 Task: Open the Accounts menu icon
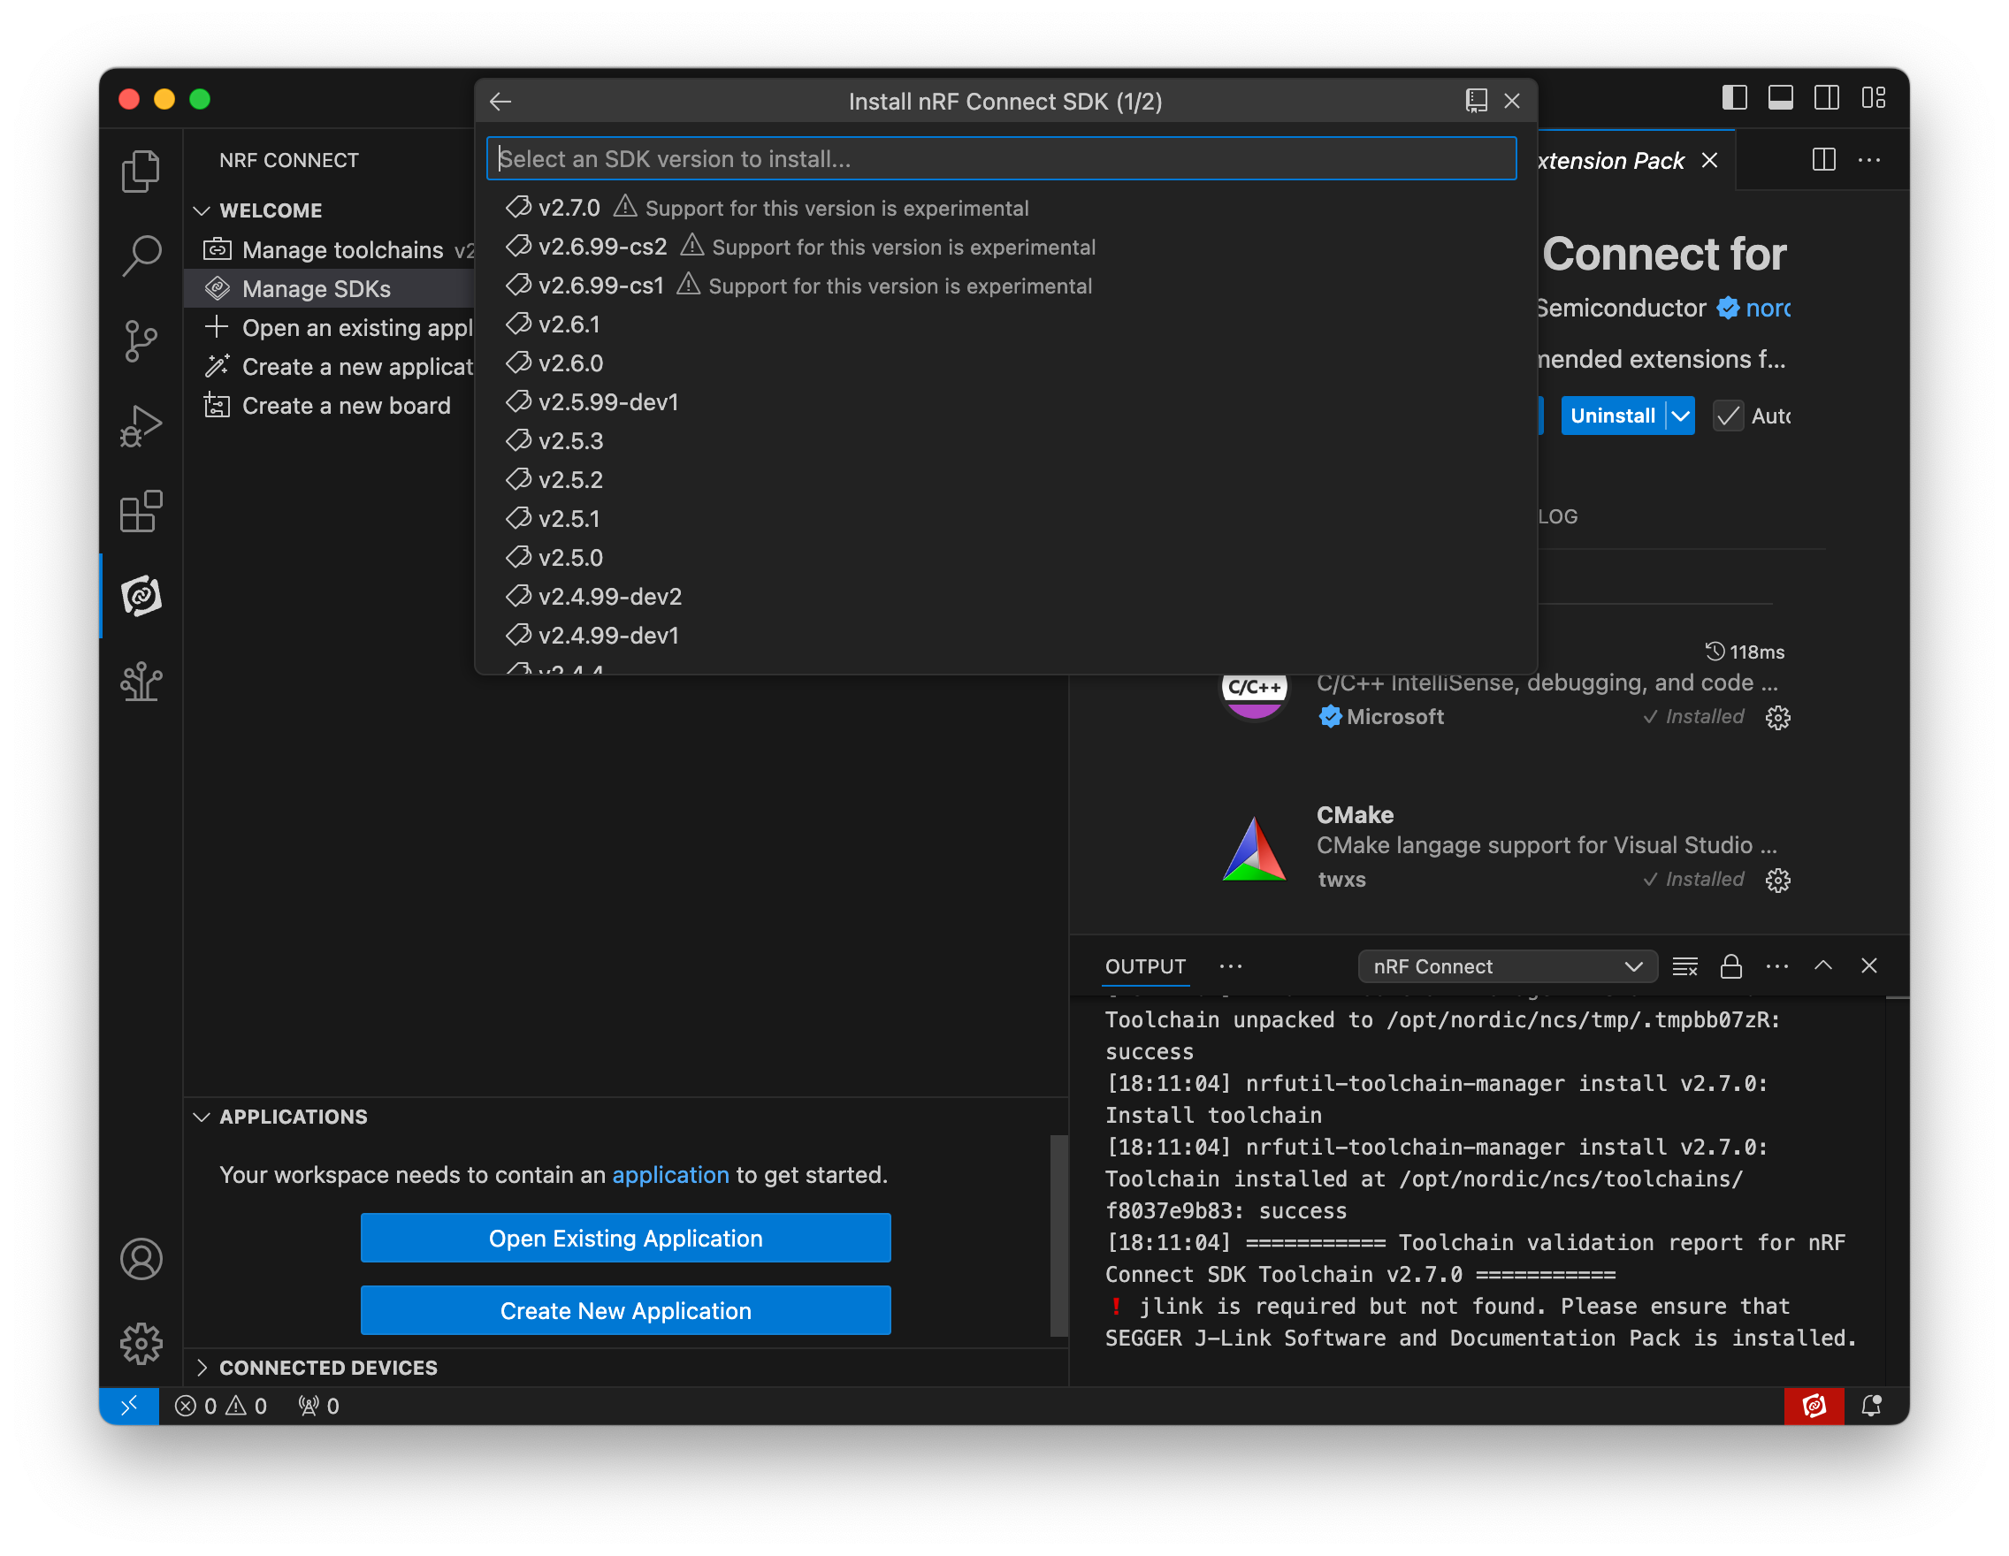(141, 1259)
